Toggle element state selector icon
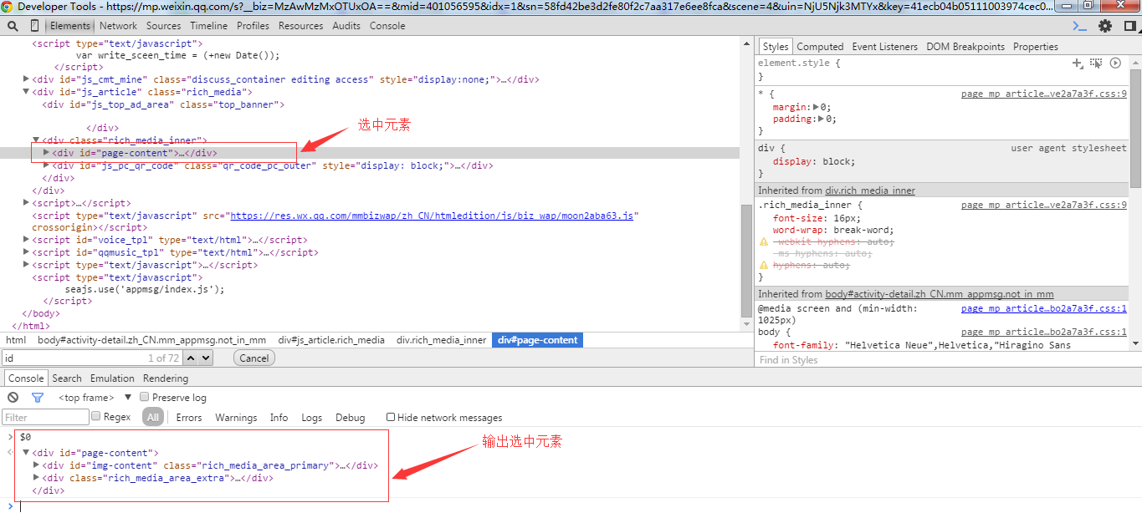Screen dimensions: 1142x518 pyautogui.click(x=1095, y=63)
